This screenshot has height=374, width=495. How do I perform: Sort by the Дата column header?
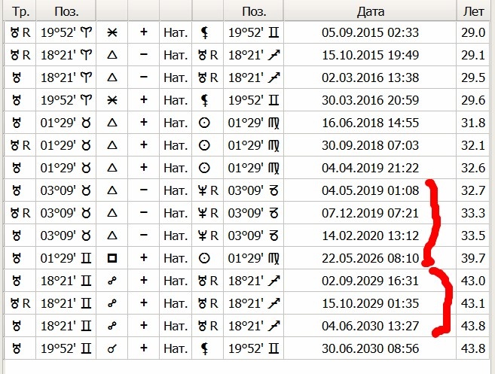click(370, 12)
